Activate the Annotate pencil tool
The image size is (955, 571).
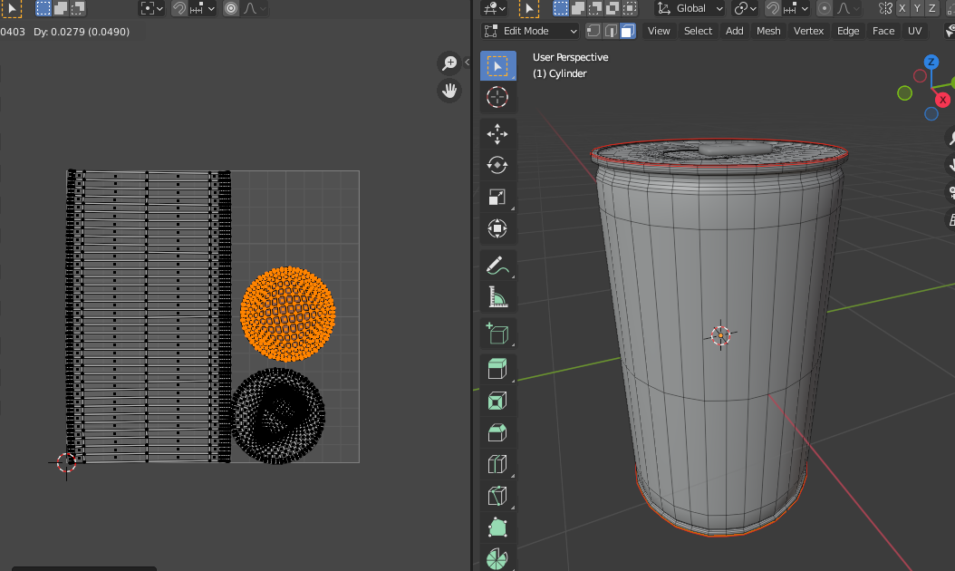(497, 265)
